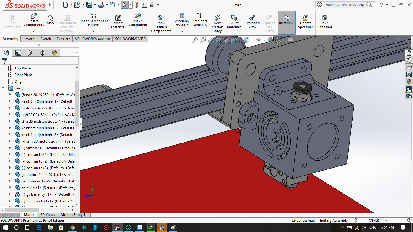Image resolution: width=413 pixels, height=232 pixels.
Task: Open SOLIDWORKS Options gear icon
Action: point(152,5)
